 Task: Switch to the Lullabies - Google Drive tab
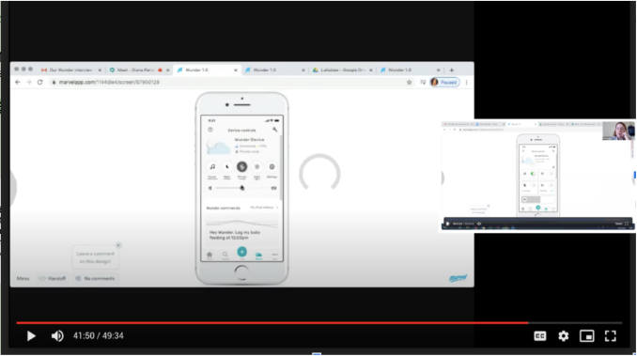tap(342, 70)
